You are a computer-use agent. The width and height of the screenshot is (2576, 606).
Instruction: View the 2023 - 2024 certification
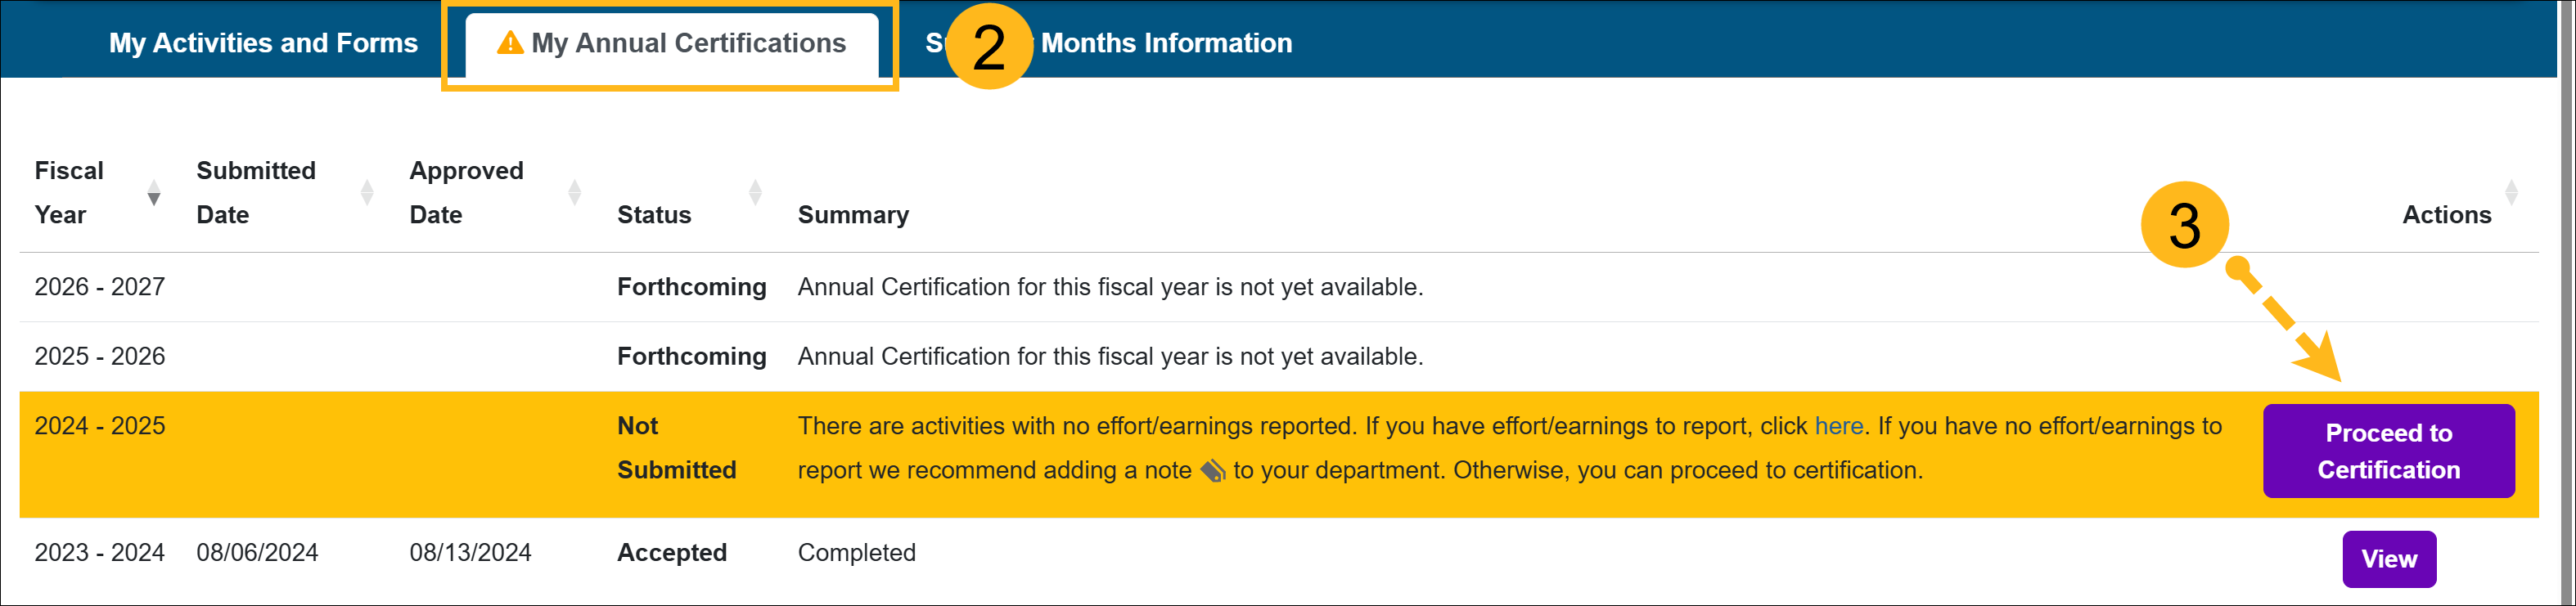click(x=2388, y=559)
